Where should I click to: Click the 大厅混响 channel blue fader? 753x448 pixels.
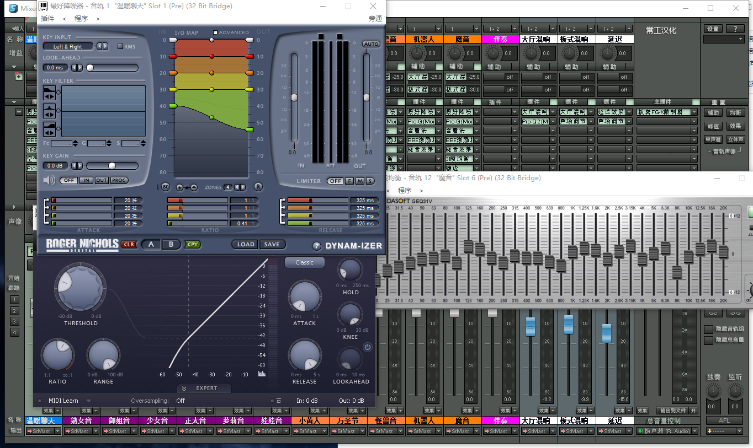click(531, 326)
